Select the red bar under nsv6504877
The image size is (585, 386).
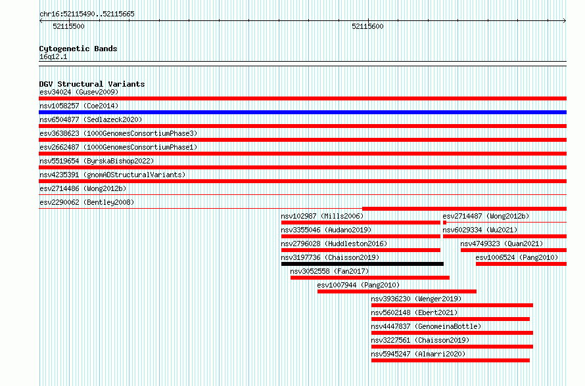[302, 126]
